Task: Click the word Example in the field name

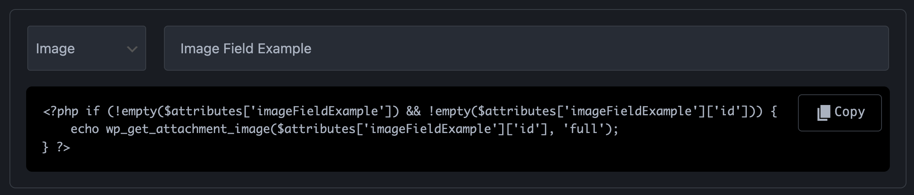Action: click(x=284, y=49)
